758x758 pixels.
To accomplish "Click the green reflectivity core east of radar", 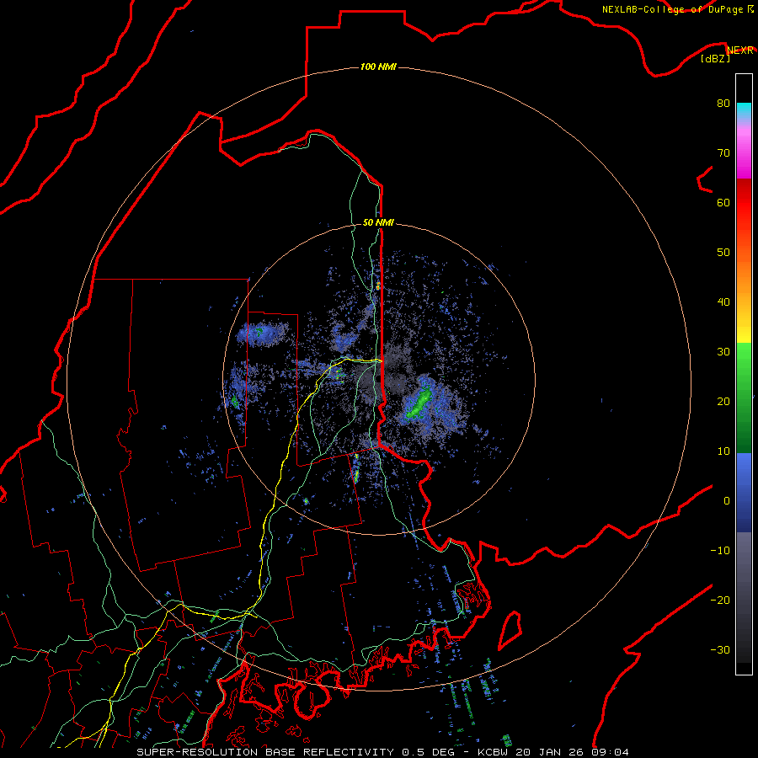I will coord(419,404).
